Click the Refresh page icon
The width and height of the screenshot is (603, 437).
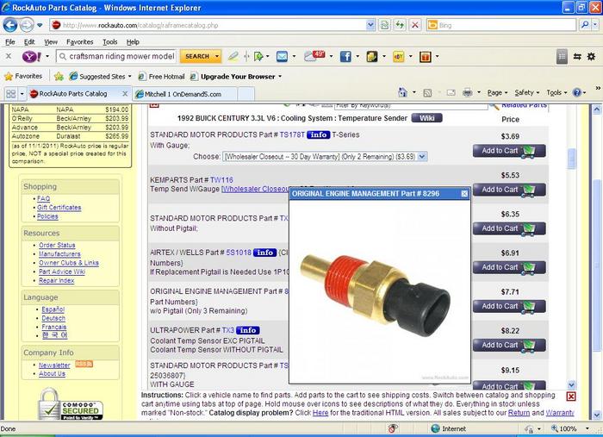click(x=400, y=25)
